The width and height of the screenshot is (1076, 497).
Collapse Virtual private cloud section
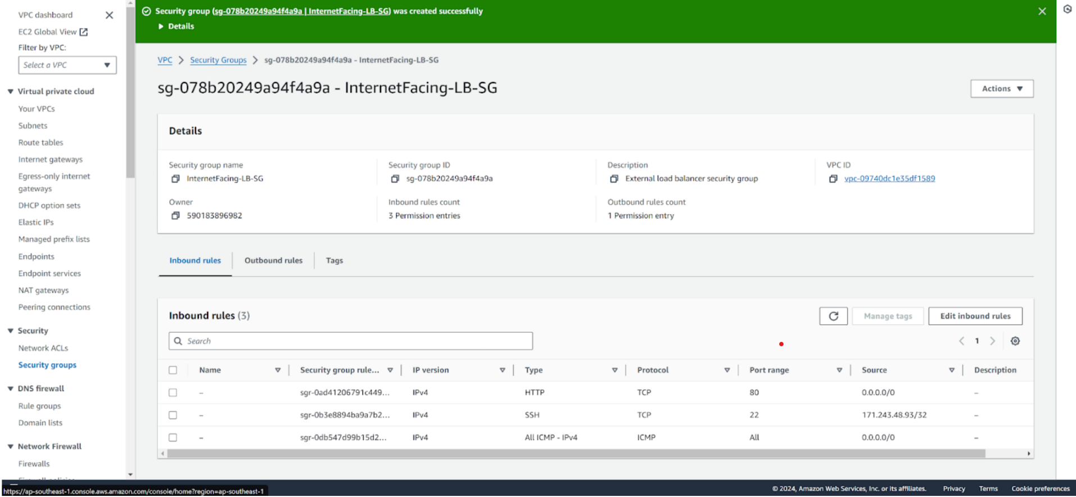[x=10, y=92]
